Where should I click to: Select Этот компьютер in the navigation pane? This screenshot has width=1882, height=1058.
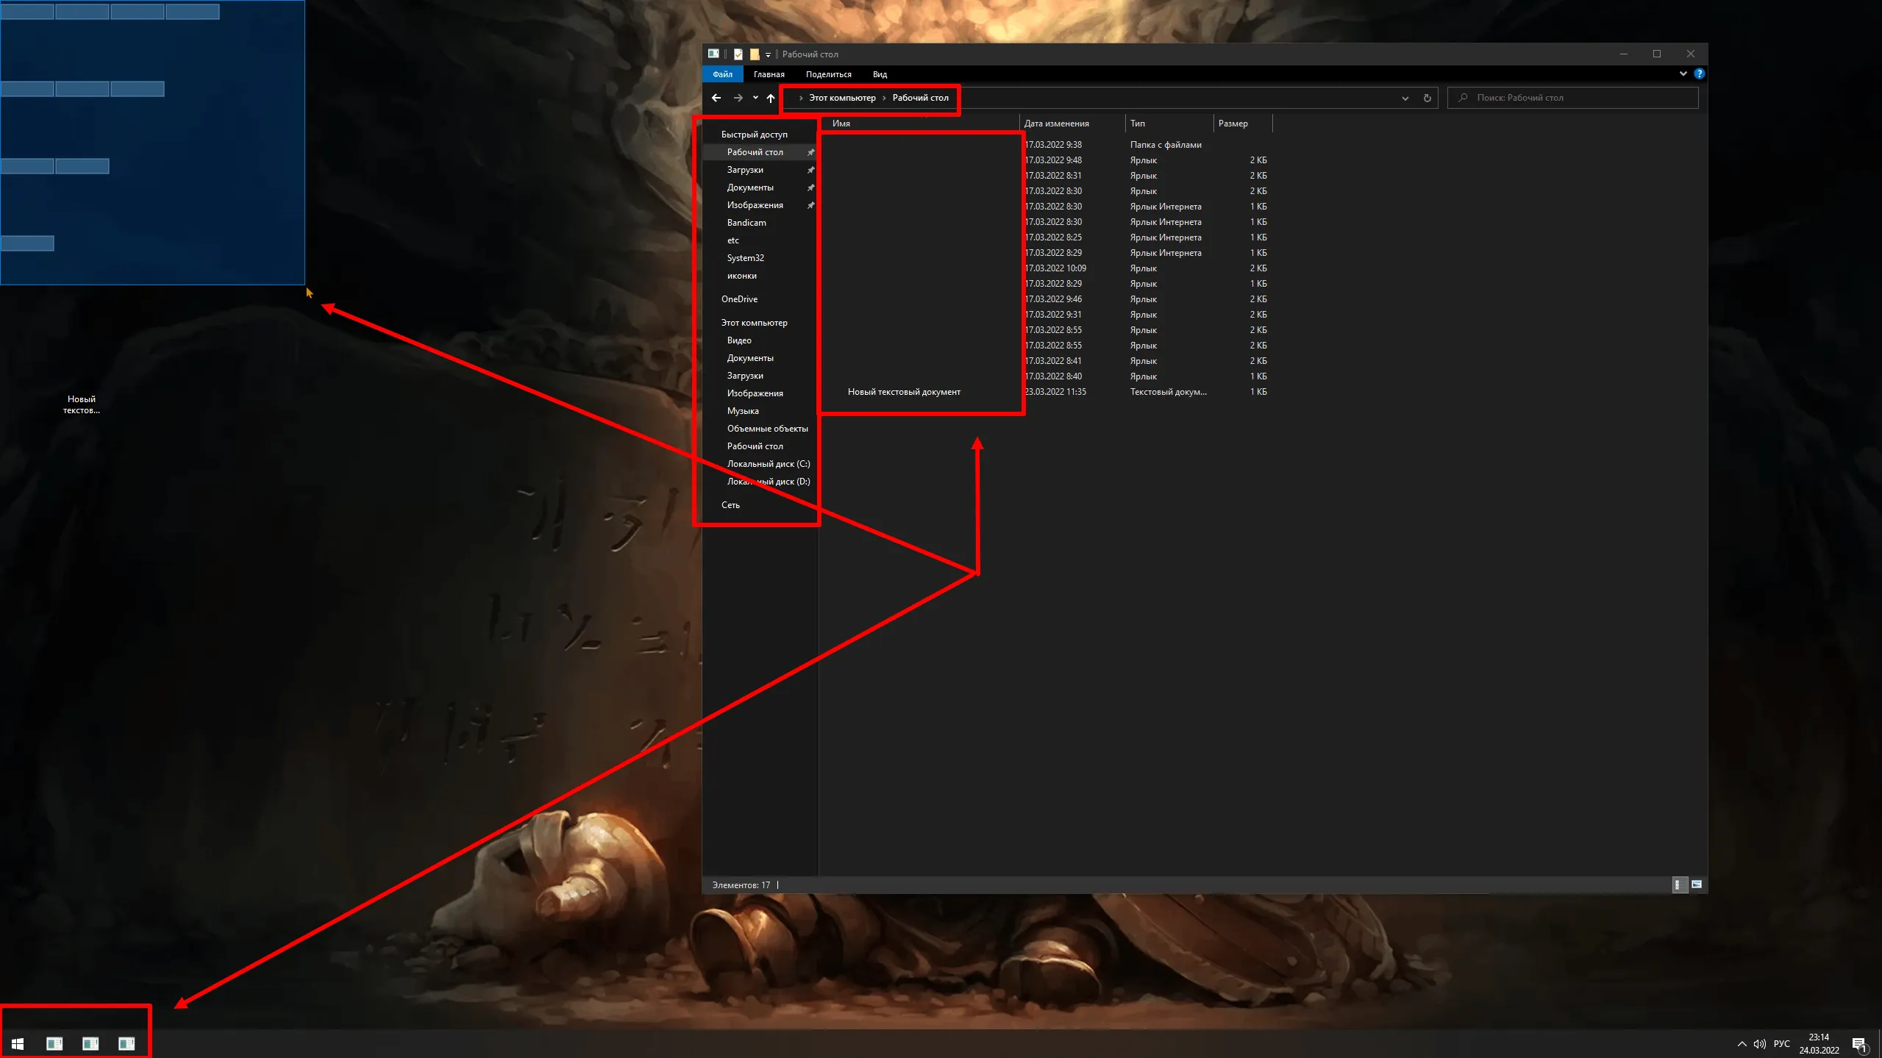pos(754,323)
